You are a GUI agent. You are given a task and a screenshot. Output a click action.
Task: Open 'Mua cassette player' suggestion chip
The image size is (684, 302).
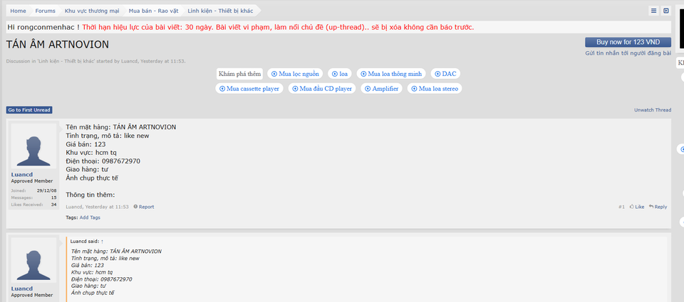[249, 89]
